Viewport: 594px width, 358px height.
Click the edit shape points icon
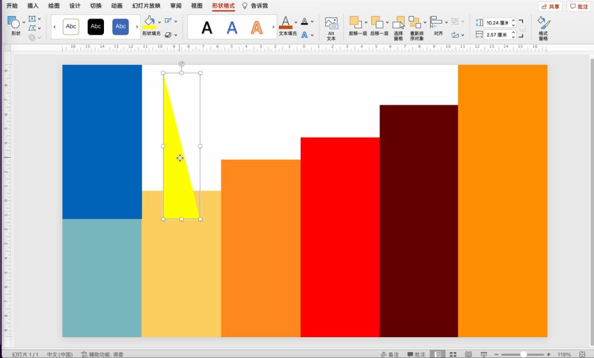coord(32,28)
